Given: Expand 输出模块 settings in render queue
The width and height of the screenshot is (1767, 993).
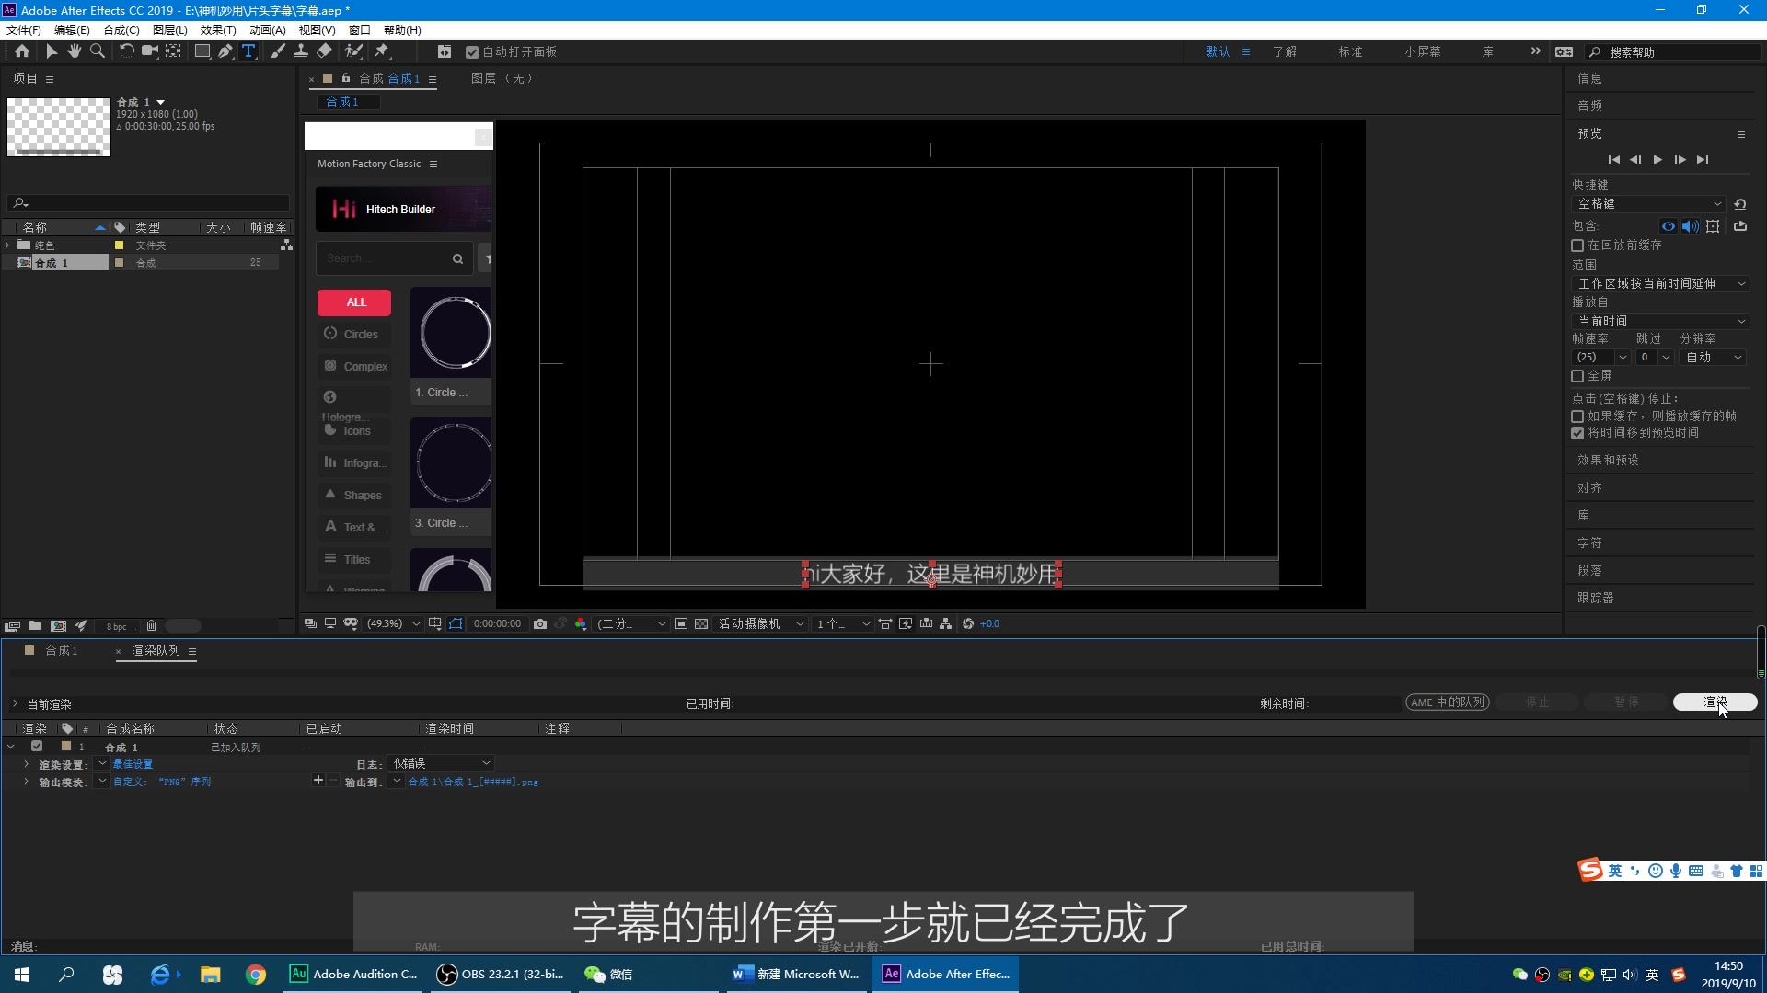Looking at the screenshot, I should point(26,781).
